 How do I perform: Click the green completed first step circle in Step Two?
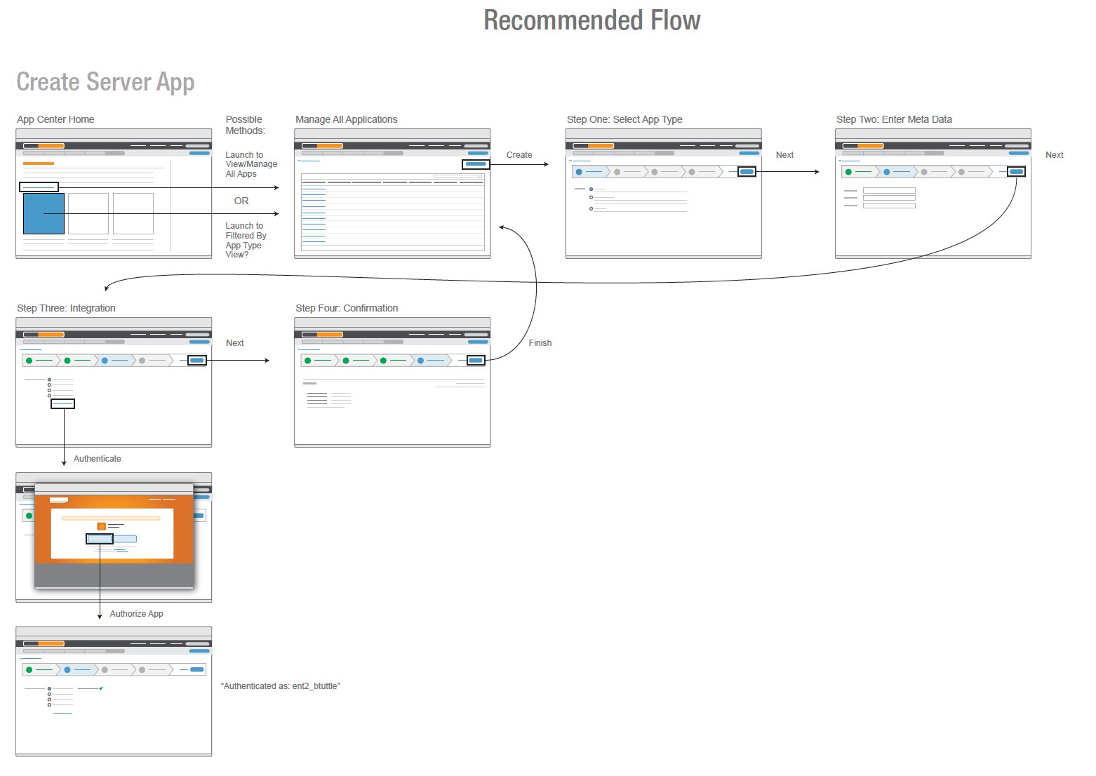click(848, 172)
